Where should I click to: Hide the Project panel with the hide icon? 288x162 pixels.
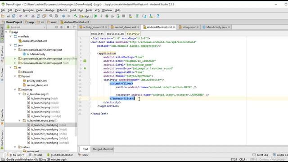[x=74, y=27]
